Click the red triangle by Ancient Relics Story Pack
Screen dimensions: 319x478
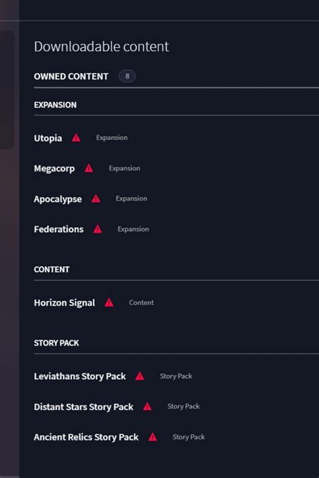(153, 437)
